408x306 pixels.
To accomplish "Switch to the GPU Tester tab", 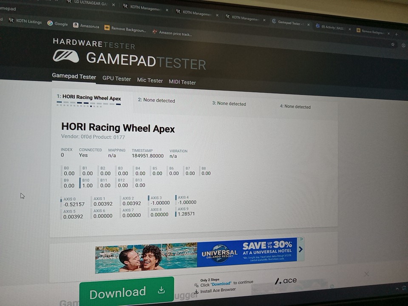I will 116,79.
